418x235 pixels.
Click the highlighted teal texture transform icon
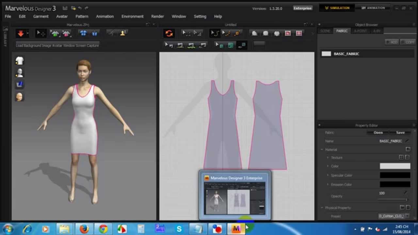242,45
